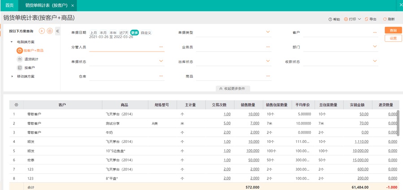Open query scheme settings gear icon
The height and width of the screenshot is (190, 403).
click(x=50, y=31)
